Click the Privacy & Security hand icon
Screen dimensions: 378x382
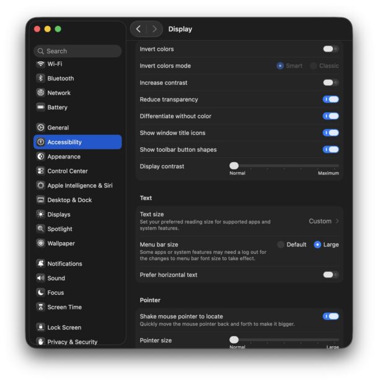point(41,342)
